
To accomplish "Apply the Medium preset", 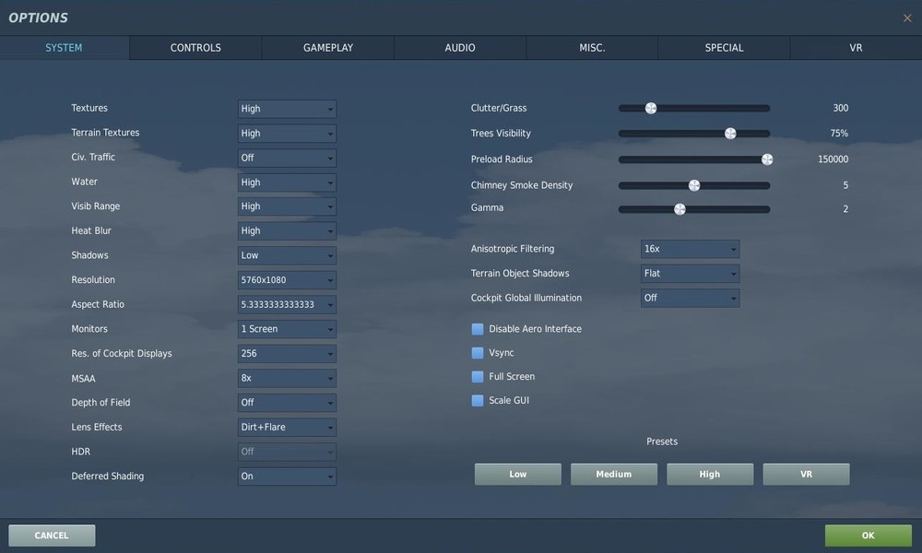I will point(614,475).
